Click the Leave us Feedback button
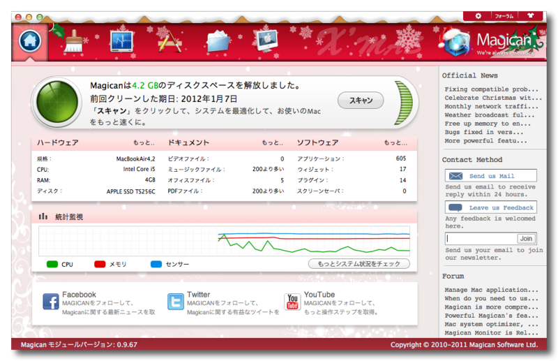The image size is (558, 361). pyautogui.click(x=491, y=207)
